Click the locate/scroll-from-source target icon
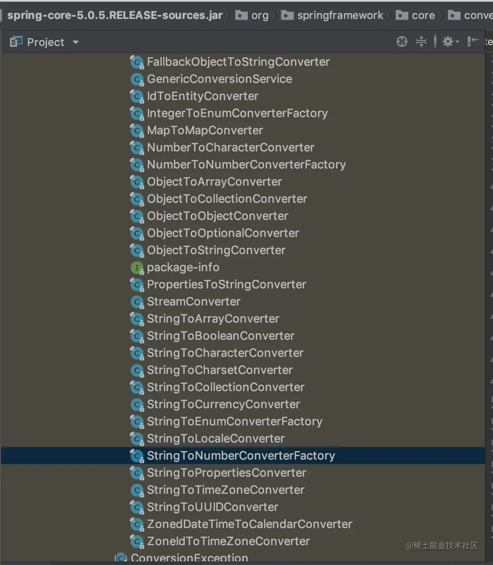Image resolution: width=493 pixels, height=565 pixels. pos(402,42)
